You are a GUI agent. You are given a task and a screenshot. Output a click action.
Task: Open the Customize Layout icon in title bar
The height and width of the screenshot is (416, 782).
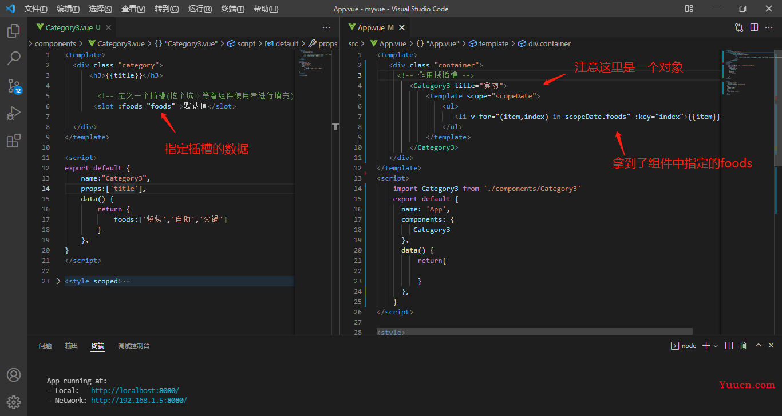click(x=689, y=9)
